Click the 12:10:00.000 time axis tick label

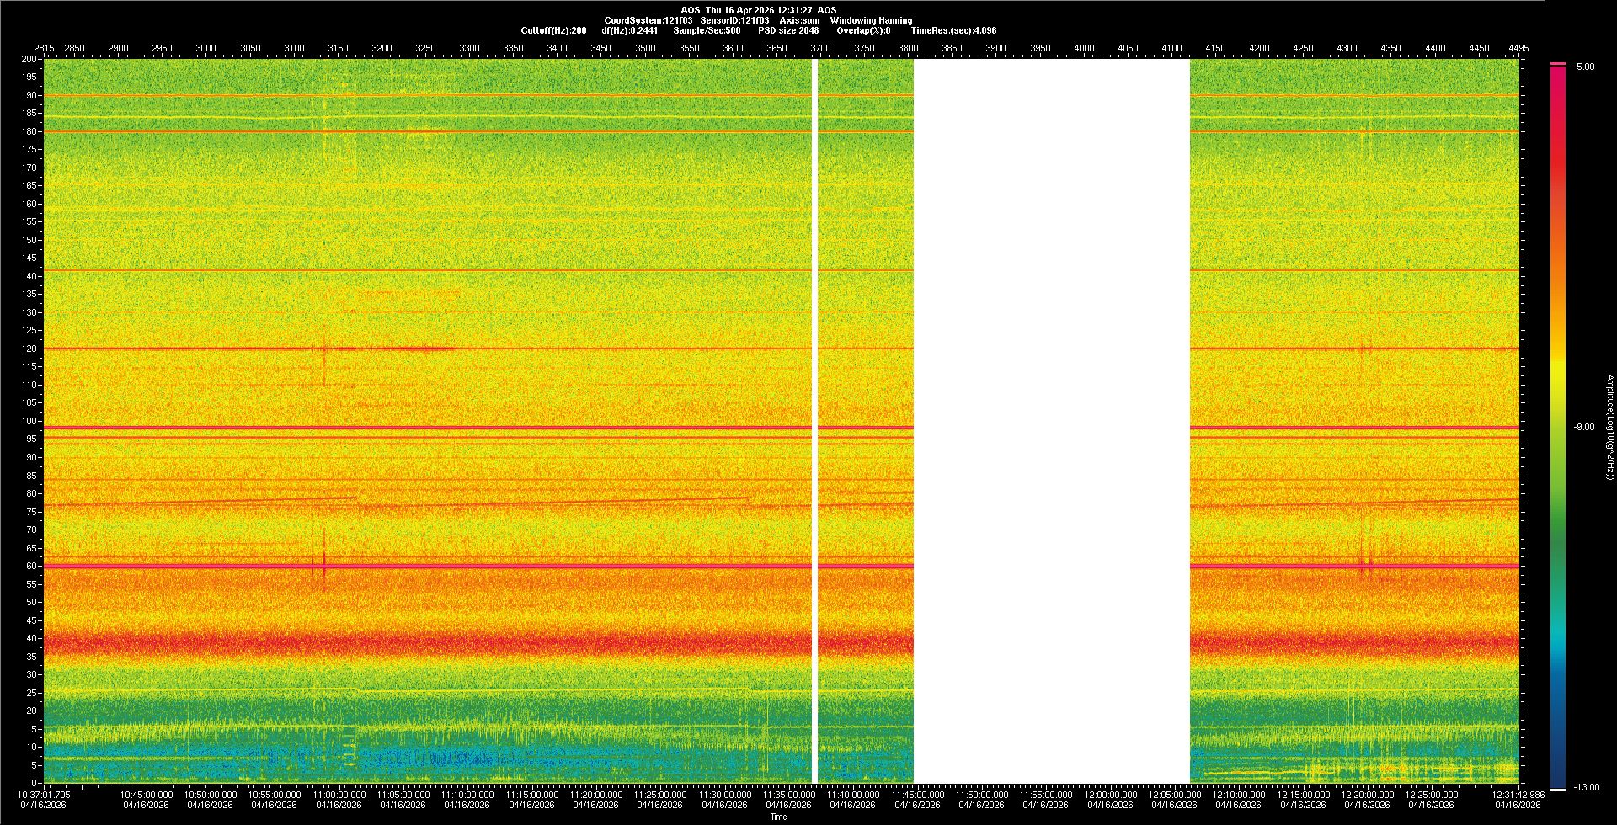pos(1238,795)
